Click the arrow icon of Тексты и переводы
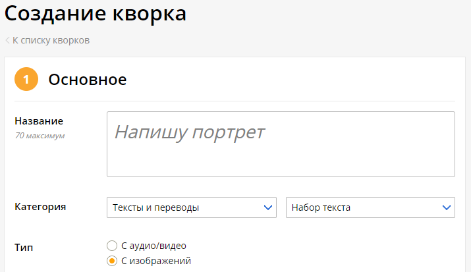This screenshot has height=272, width=471. pos(267,207)
